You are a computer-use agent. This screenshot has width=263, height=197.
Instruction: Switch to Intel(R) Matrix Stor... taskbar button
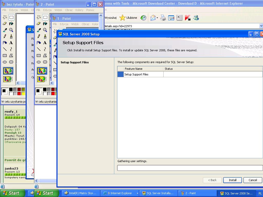[x=80, y=193]
